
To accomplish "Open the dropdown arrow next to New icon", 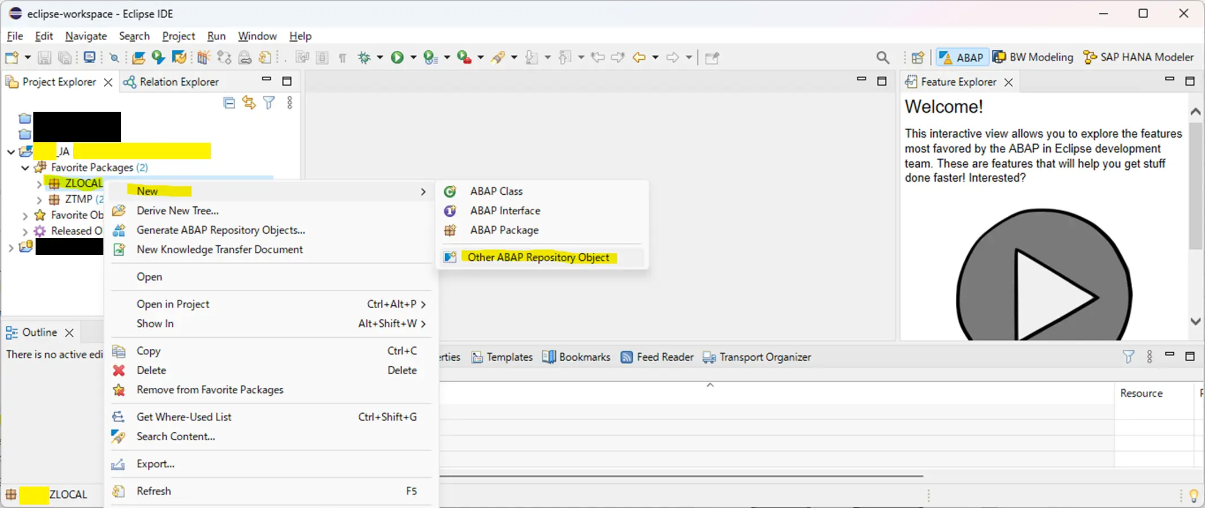I will (27, 58).
